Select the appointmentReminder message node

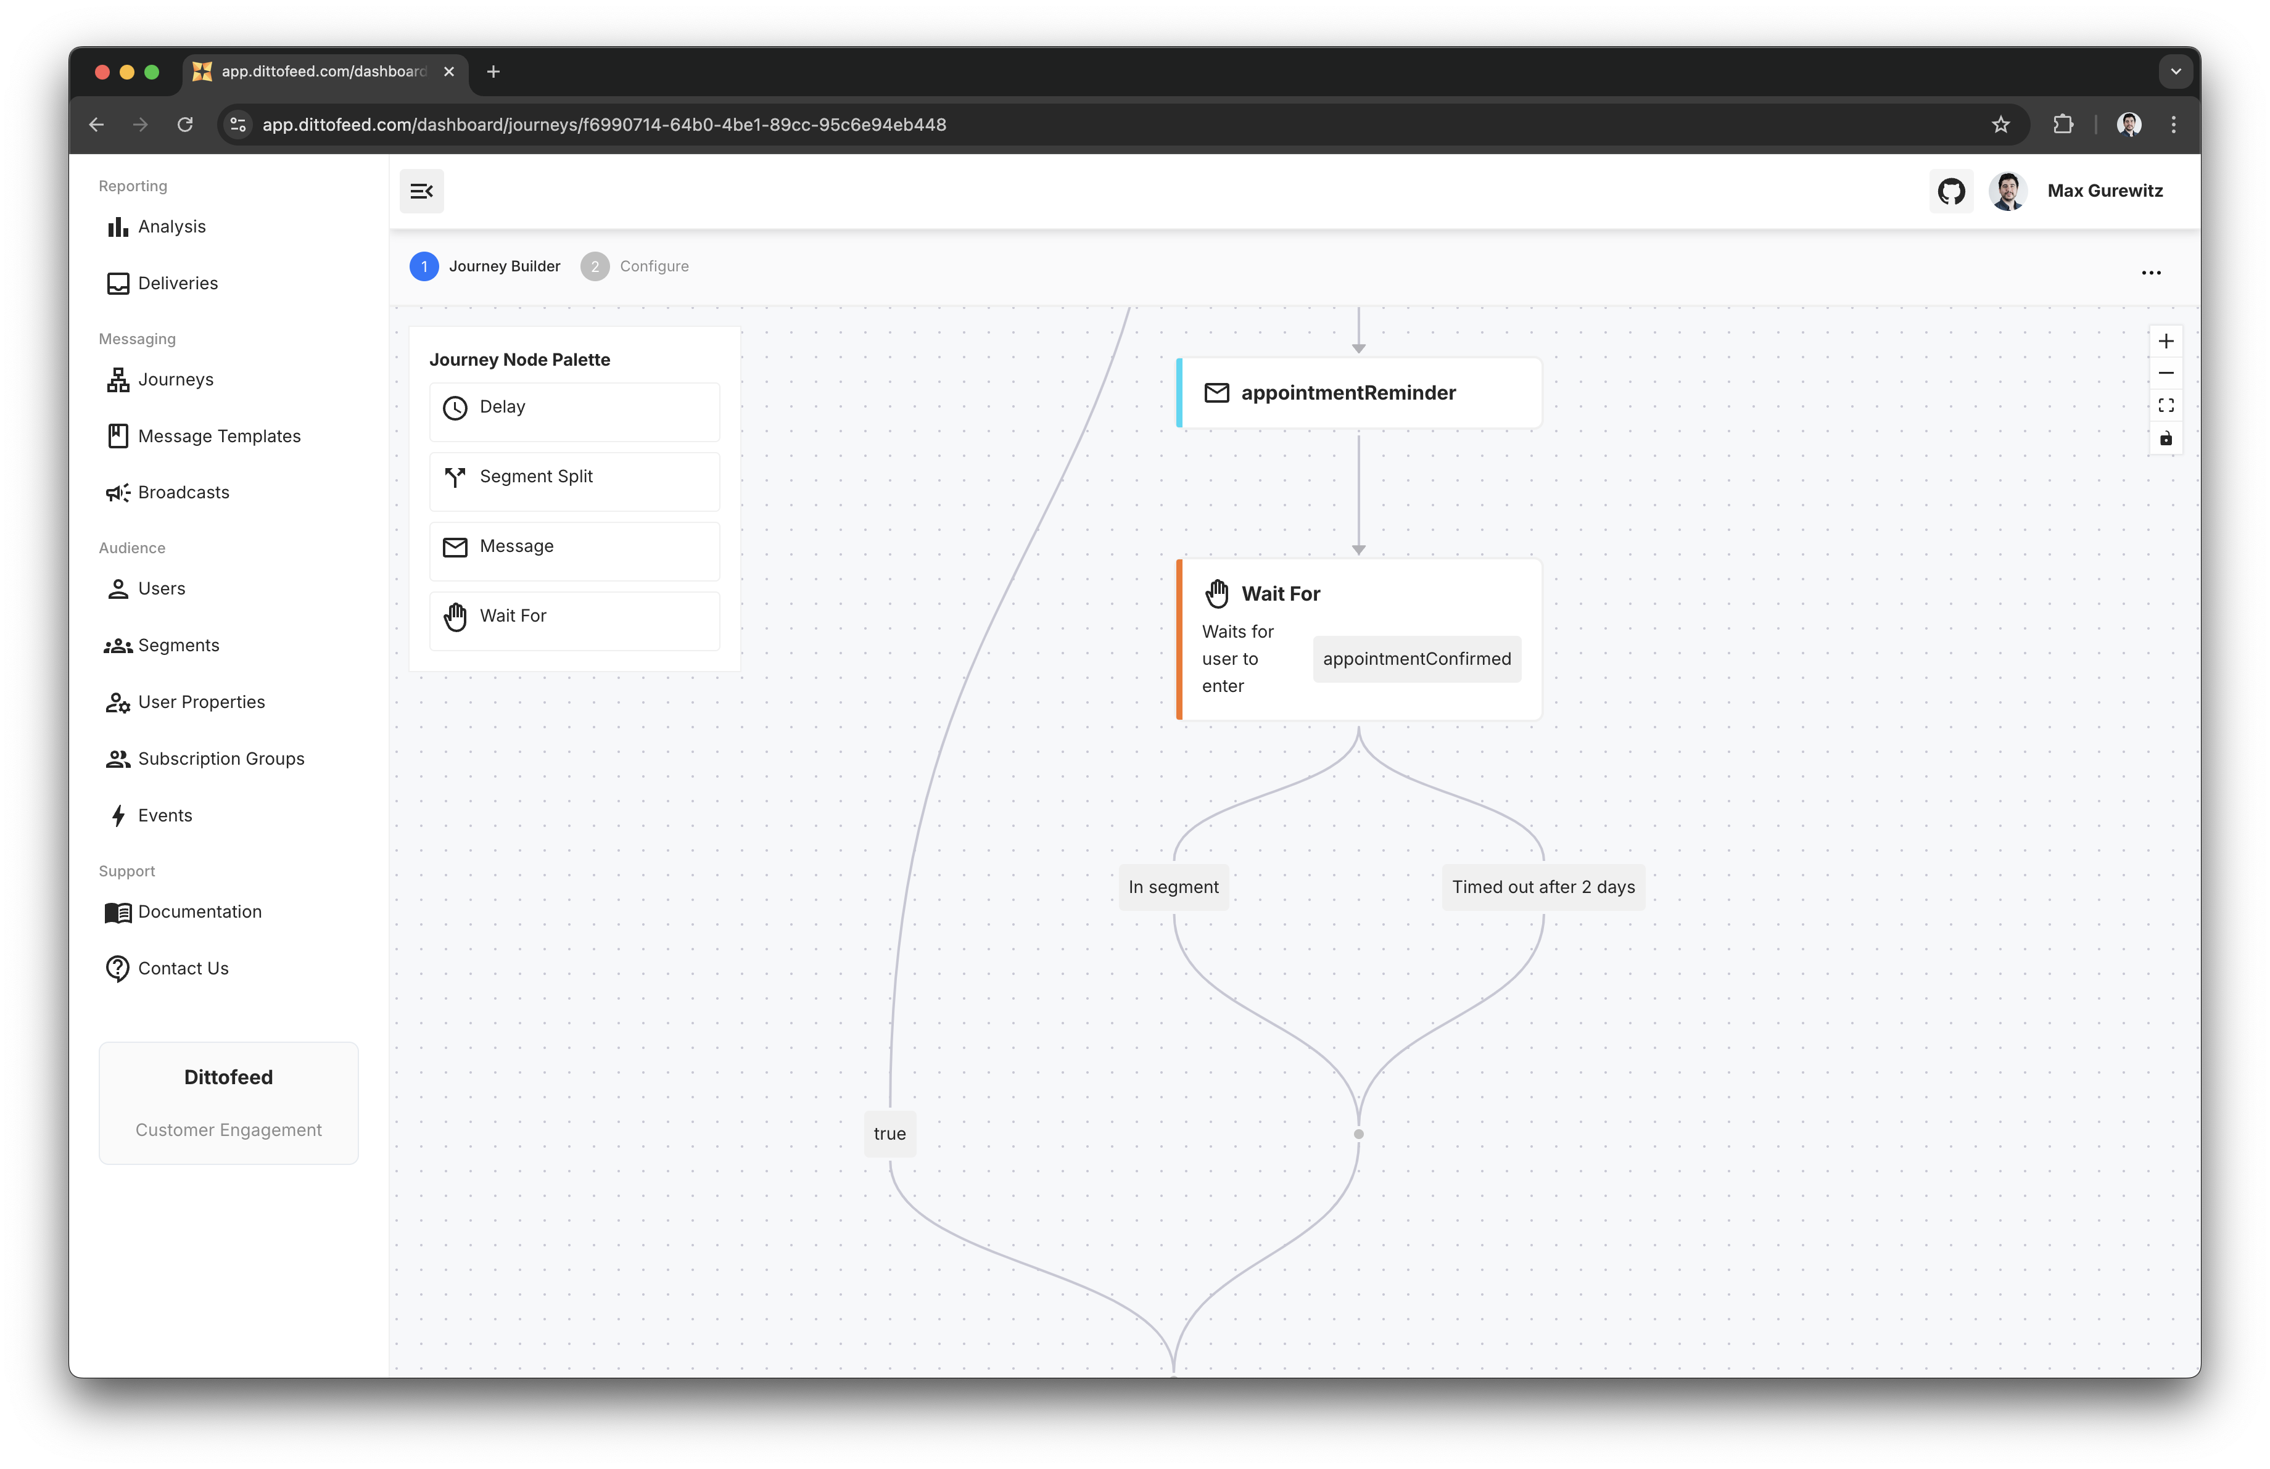point(1358,393)
